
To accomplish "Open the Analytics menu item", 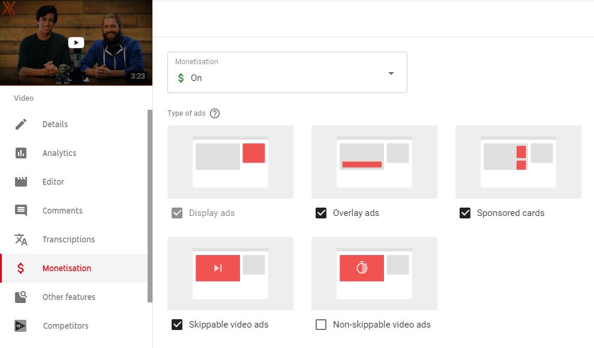I will (74, 153).
